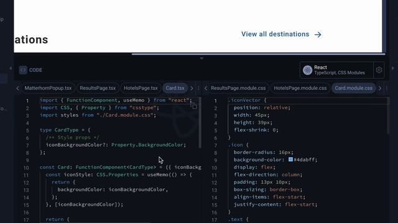Show next css file tabs with right chevron
398x223 pixels.
(x=380, y=88)
